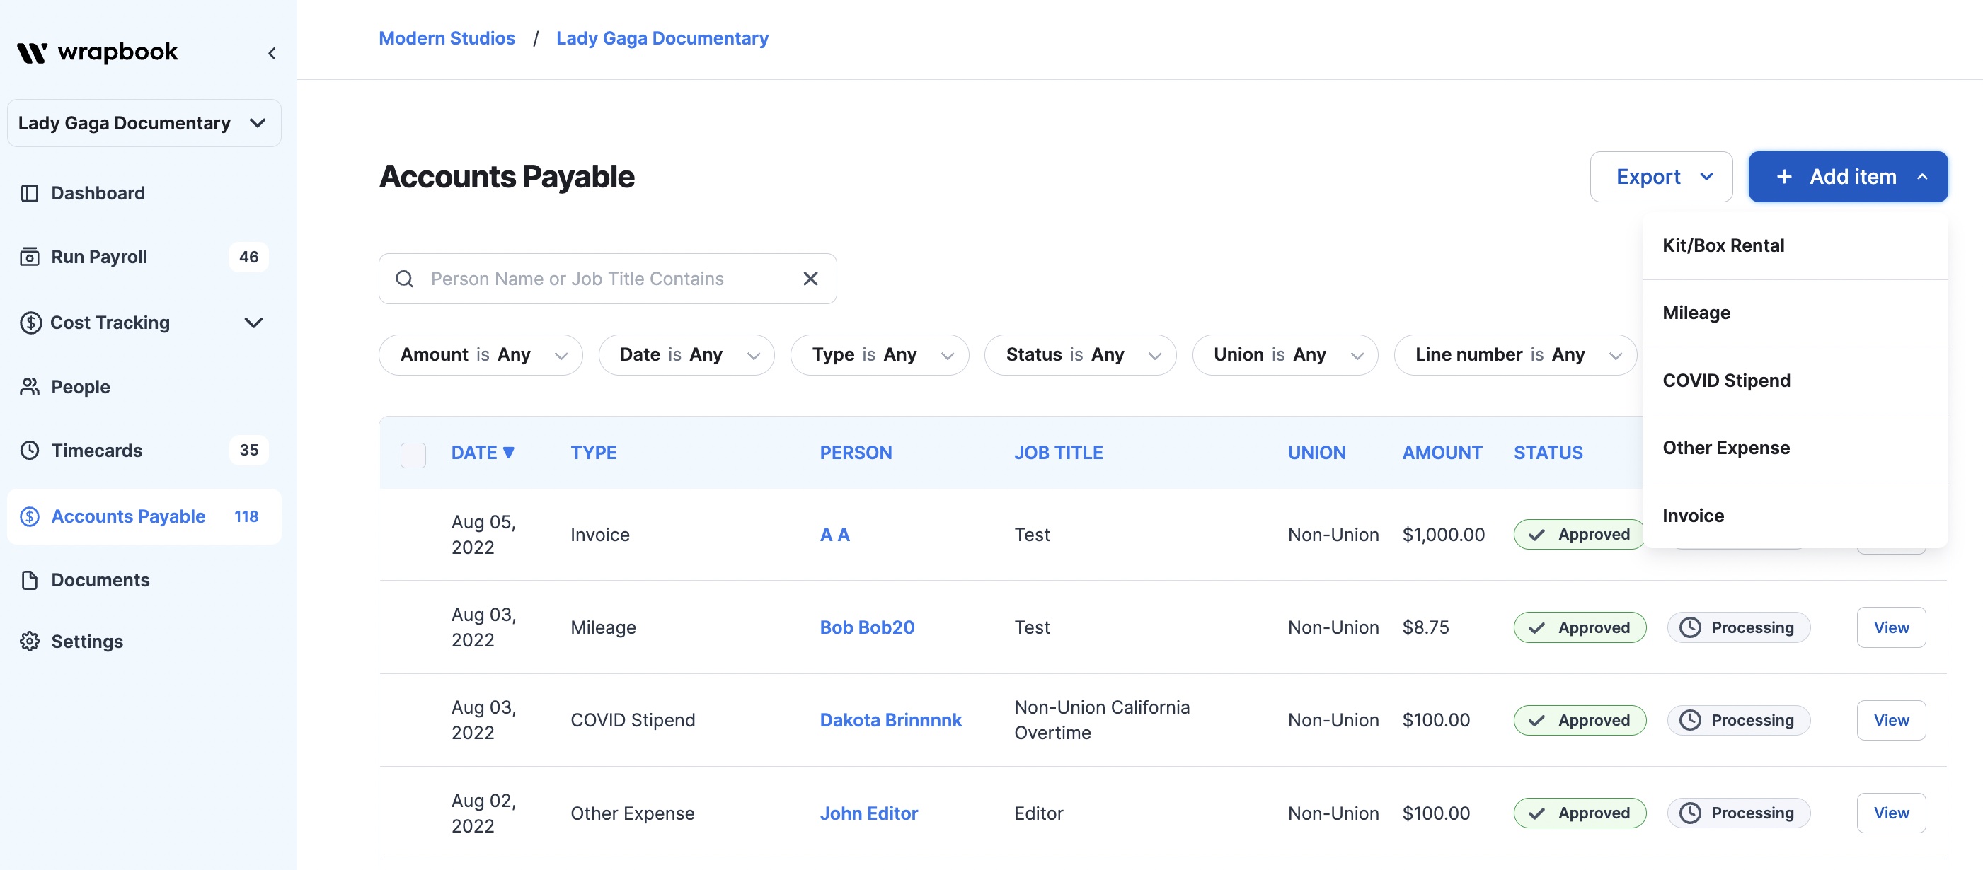
Task: Click the DATE sort arrow indicator
Action: pos(508,452)
